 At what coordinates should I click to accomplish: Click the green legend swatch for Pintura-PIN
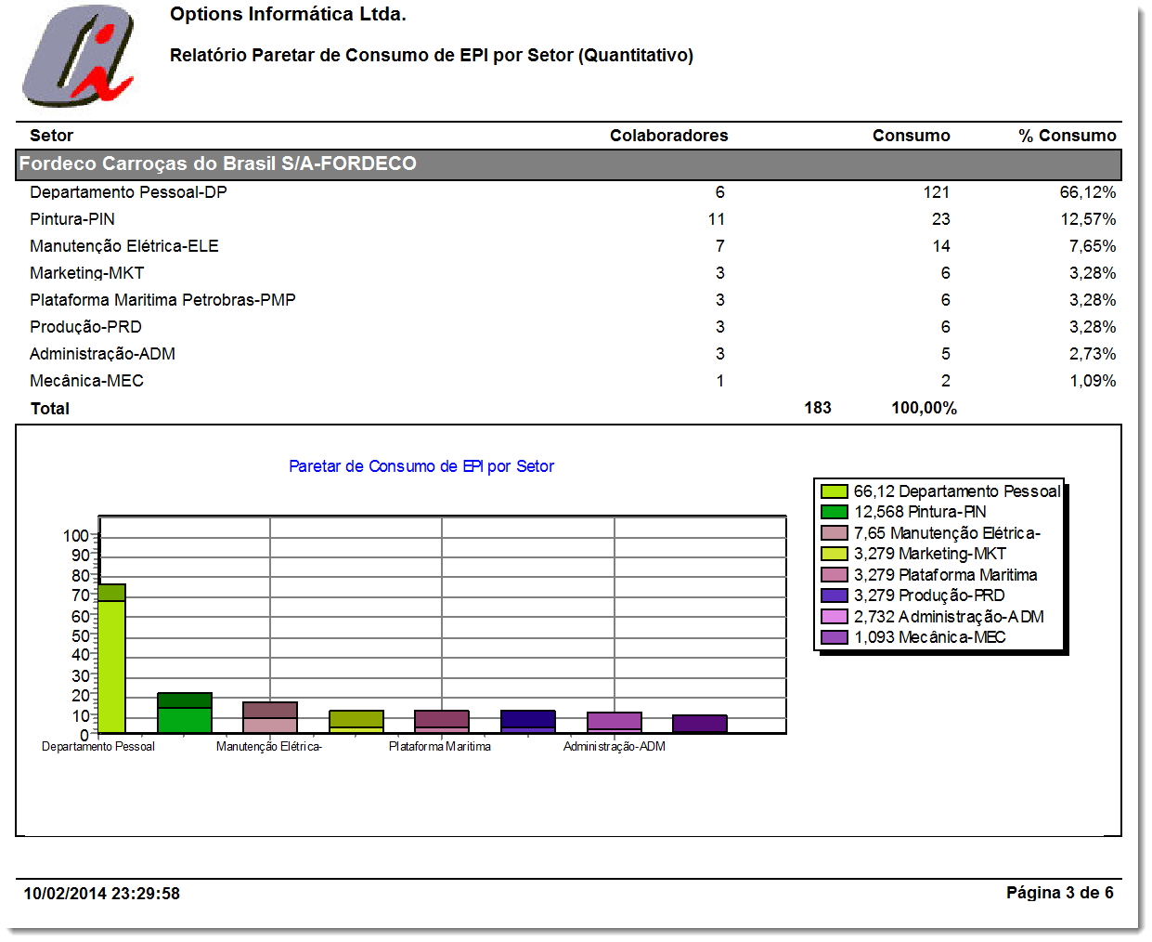835,512
